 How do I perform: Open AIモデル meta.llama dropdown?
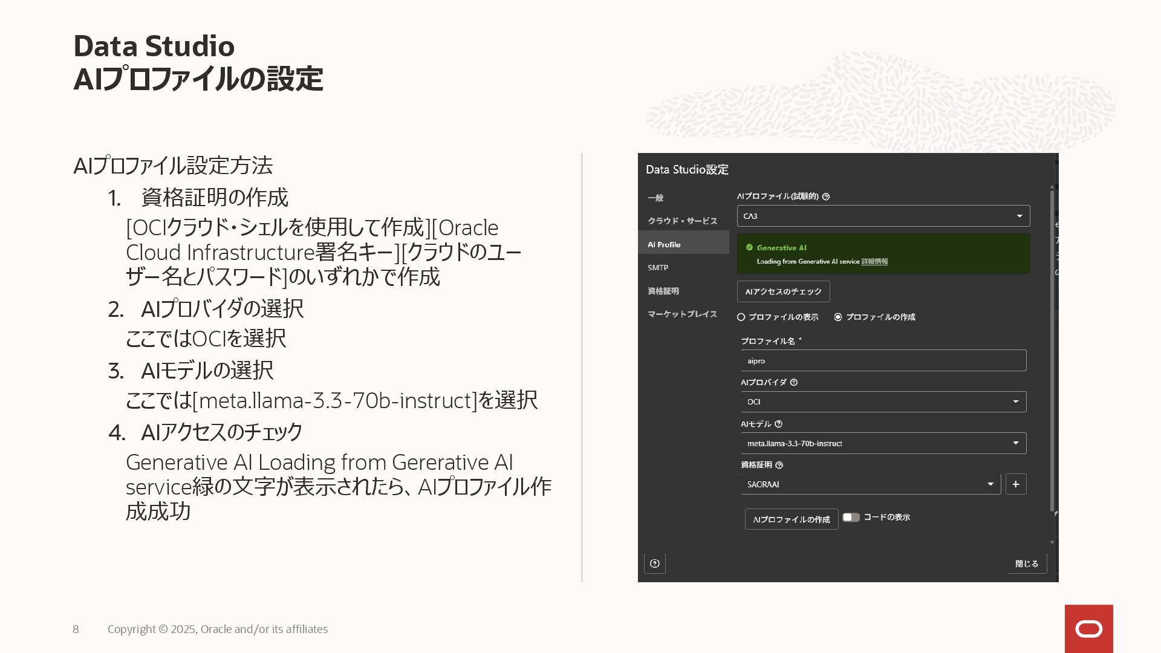(x=883, y=443)
